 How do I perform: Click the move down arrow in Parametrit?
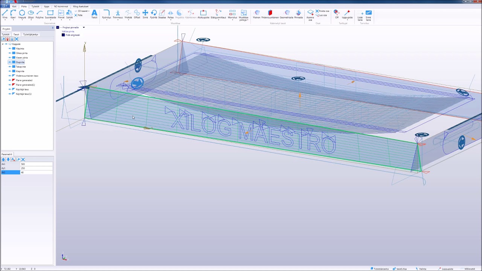pos(8,160)
